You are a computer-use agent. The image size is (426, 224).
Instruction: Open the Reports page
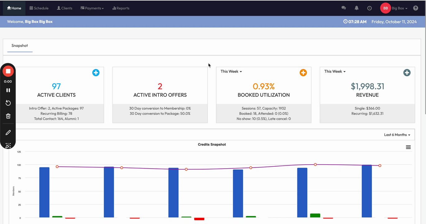click(x=121, y=8)
